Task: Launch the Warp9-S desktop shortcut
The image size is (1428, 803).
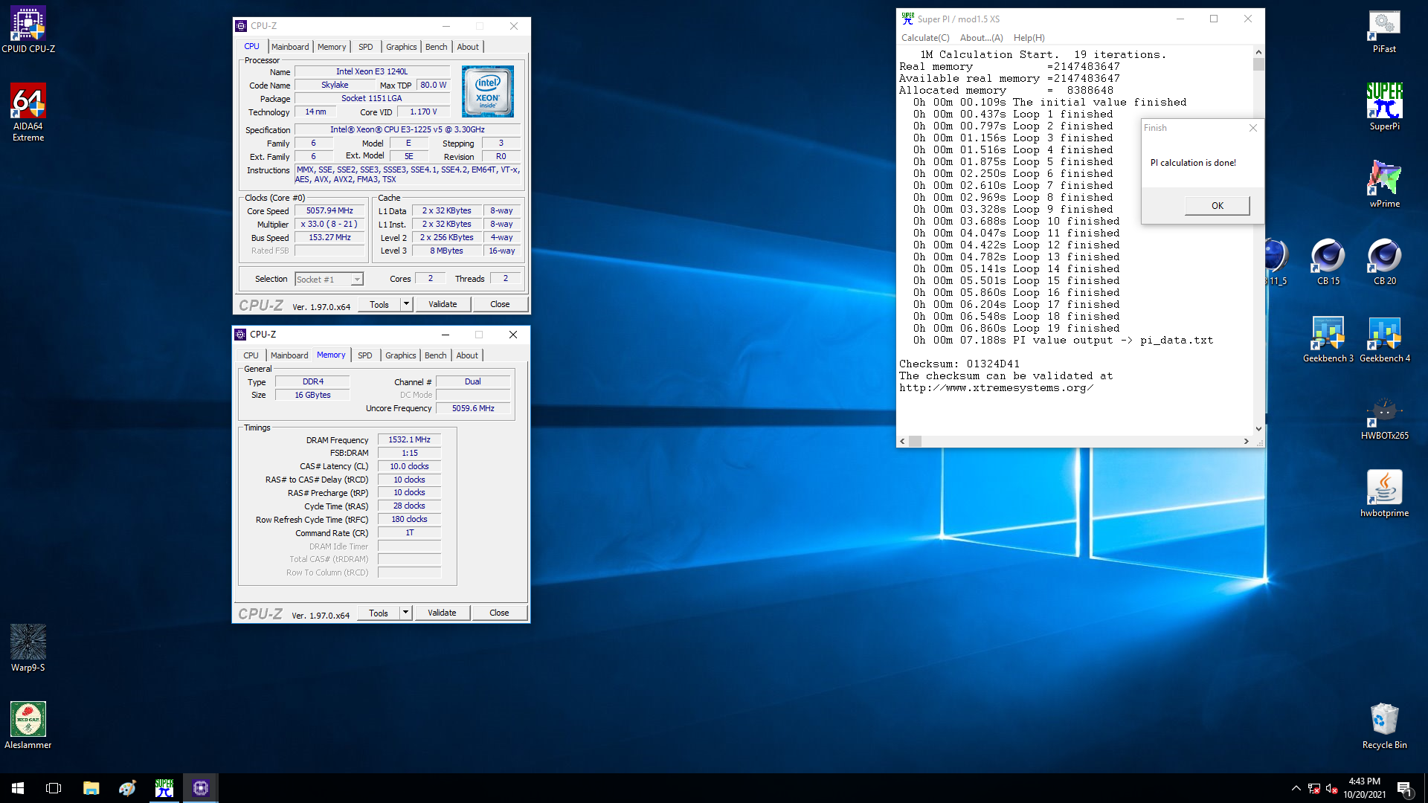Action: click(x=28, y=648)
